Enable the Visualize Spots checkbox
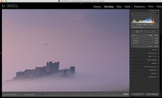 [23, 94]
